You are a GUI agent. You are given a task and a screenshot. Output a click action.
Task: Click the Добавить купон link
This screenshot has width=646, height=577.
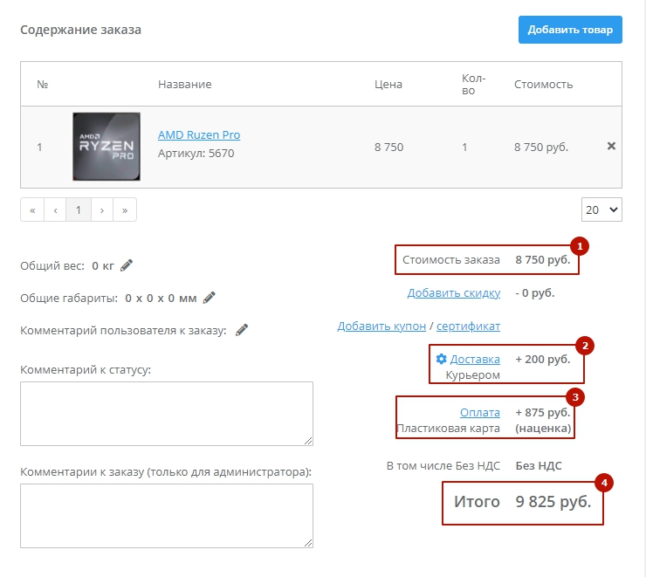point(381,326)
